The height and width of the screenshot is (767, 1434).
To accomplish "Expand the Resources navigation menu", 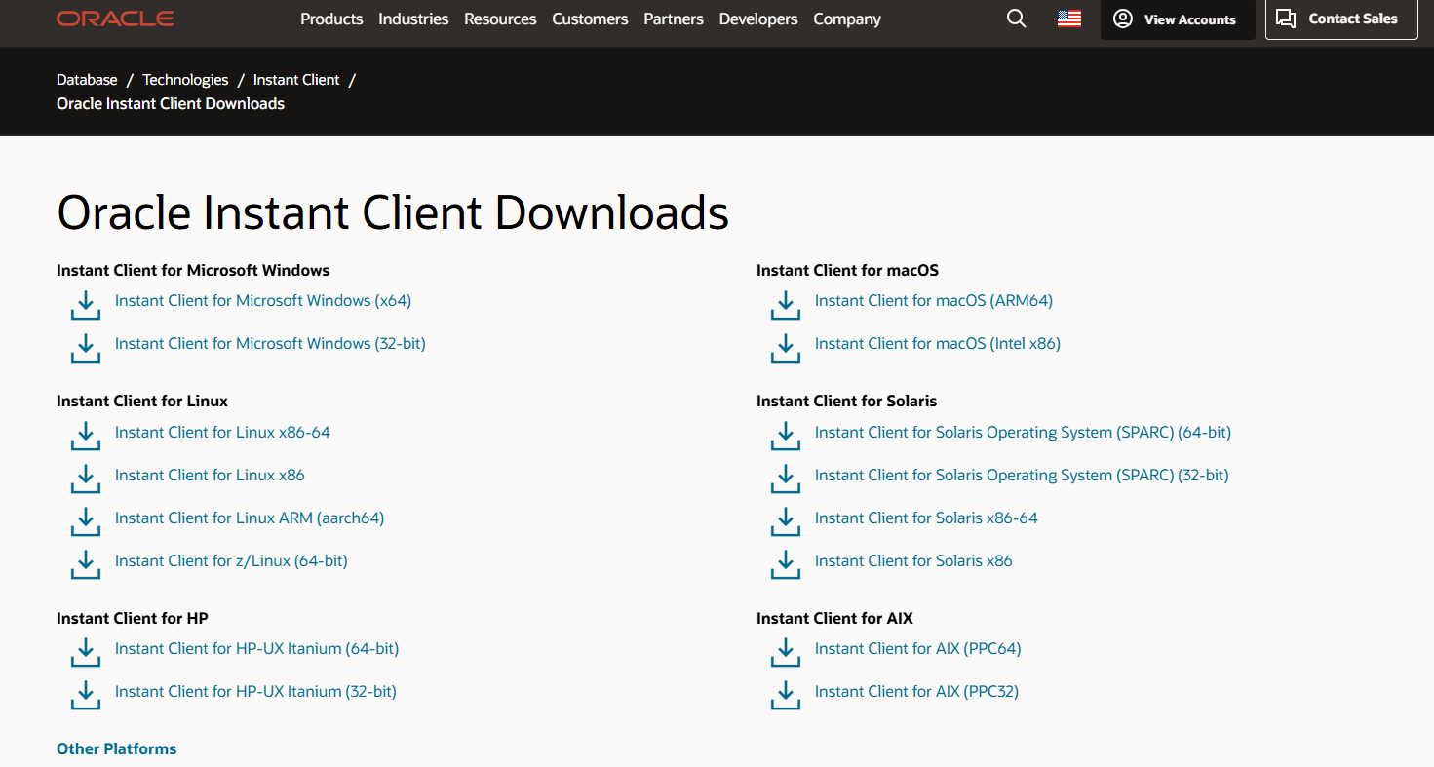I will tap(500, 19).
